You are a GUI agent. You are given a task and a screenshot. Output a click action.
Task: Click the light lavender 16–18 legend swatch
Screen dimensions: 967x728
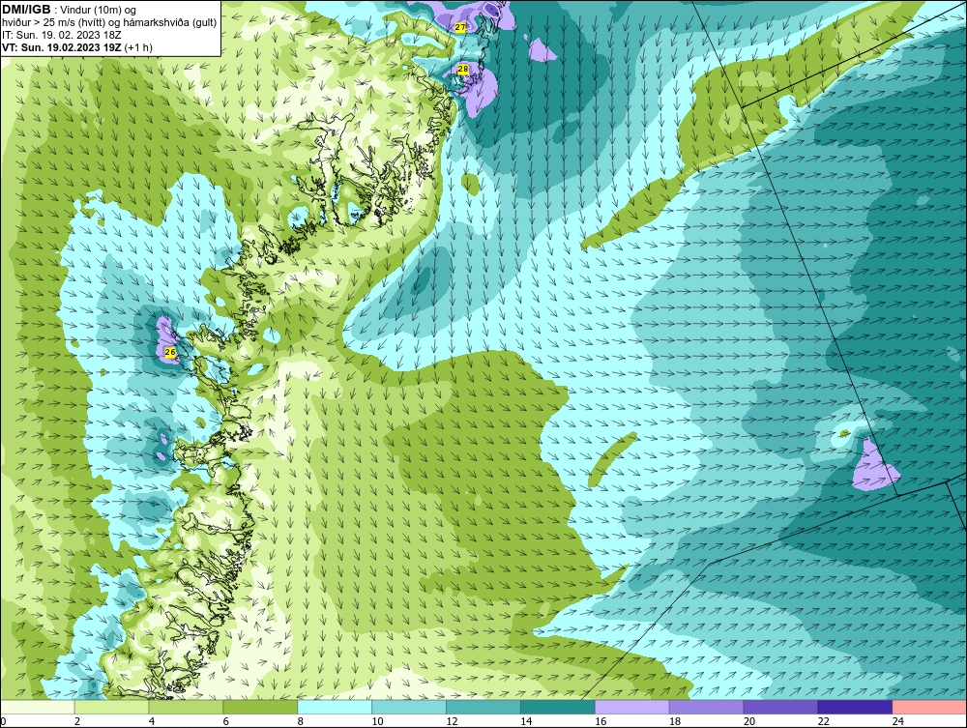tap(632, 707)
